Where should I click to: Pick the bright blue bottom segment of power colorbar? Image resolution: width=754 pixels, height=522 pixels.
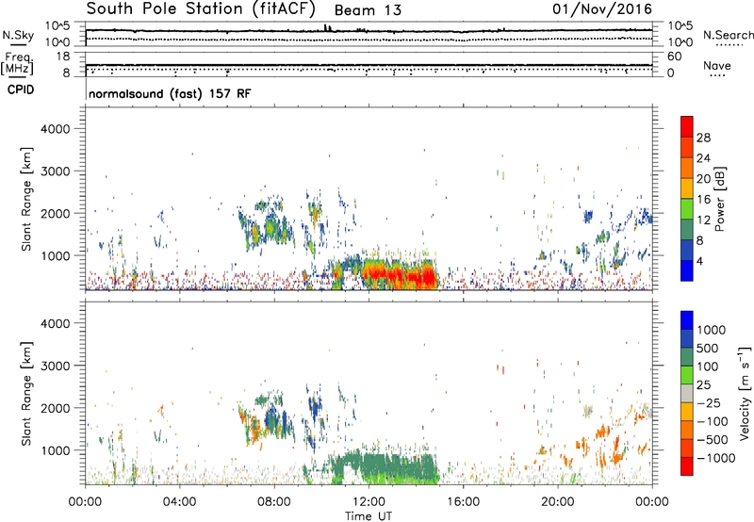point(687,271)
